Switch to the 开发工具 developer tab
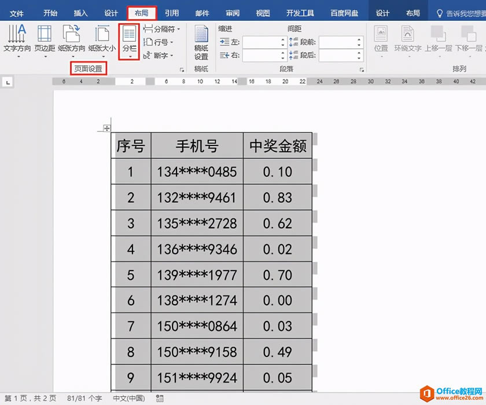Viewport: 486px width, 405px height. tap(300, 13)
